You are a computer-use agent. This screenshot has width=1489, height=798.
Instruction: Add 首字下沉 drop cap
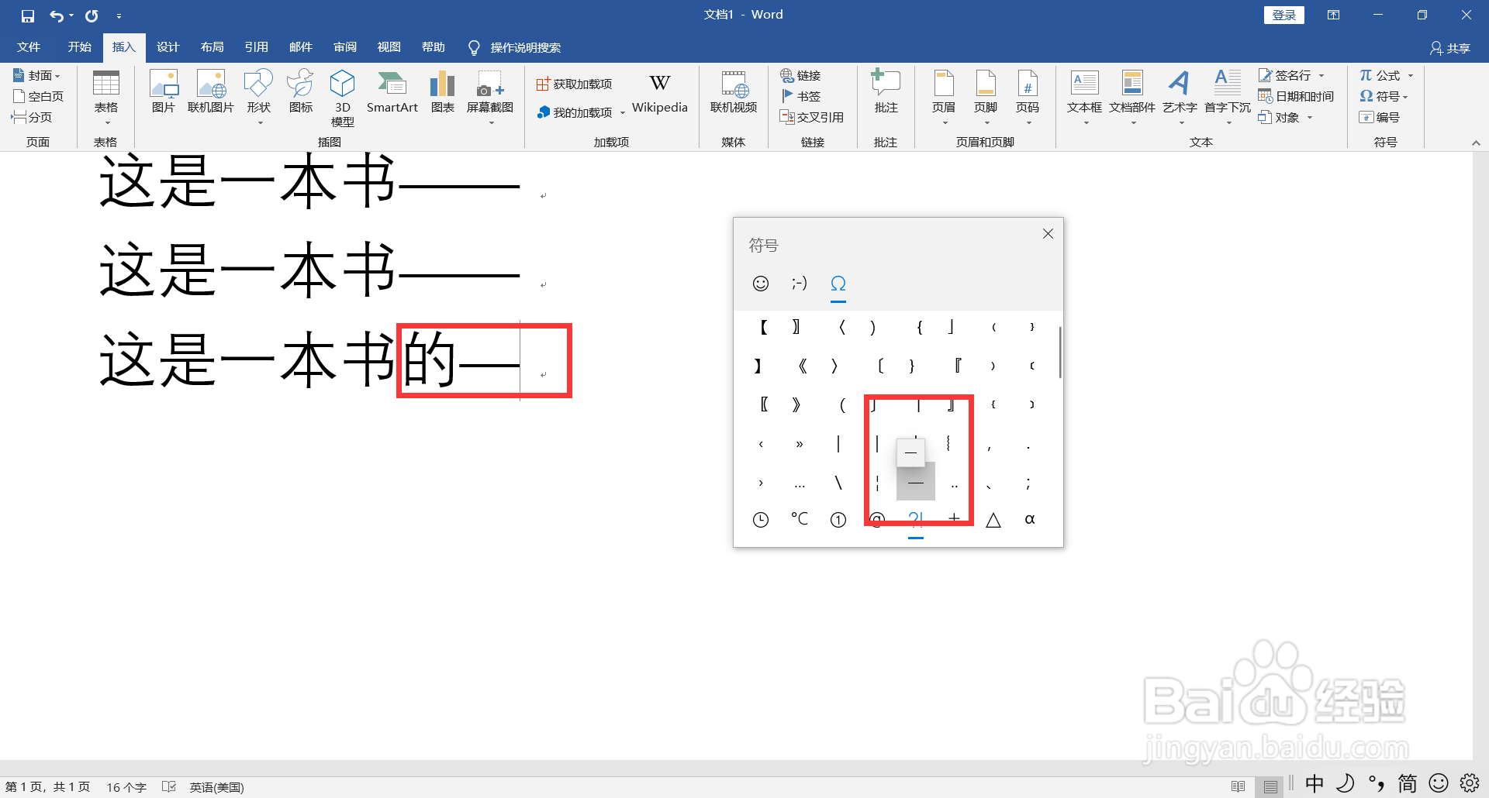click(1228, 98)
